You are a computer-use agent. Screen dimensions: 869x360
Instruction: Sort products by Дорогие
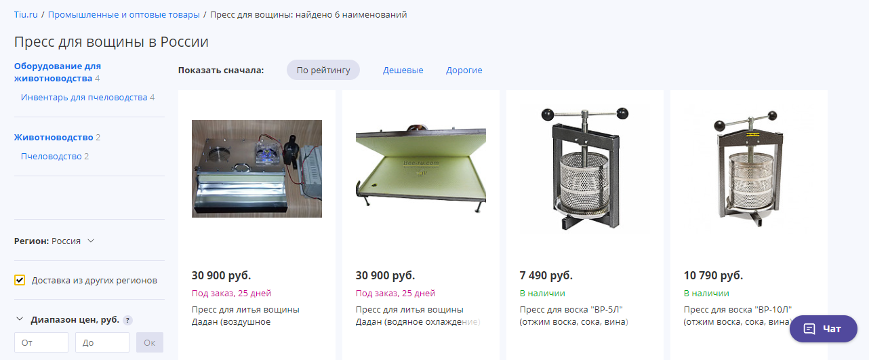tap(464, 70)
